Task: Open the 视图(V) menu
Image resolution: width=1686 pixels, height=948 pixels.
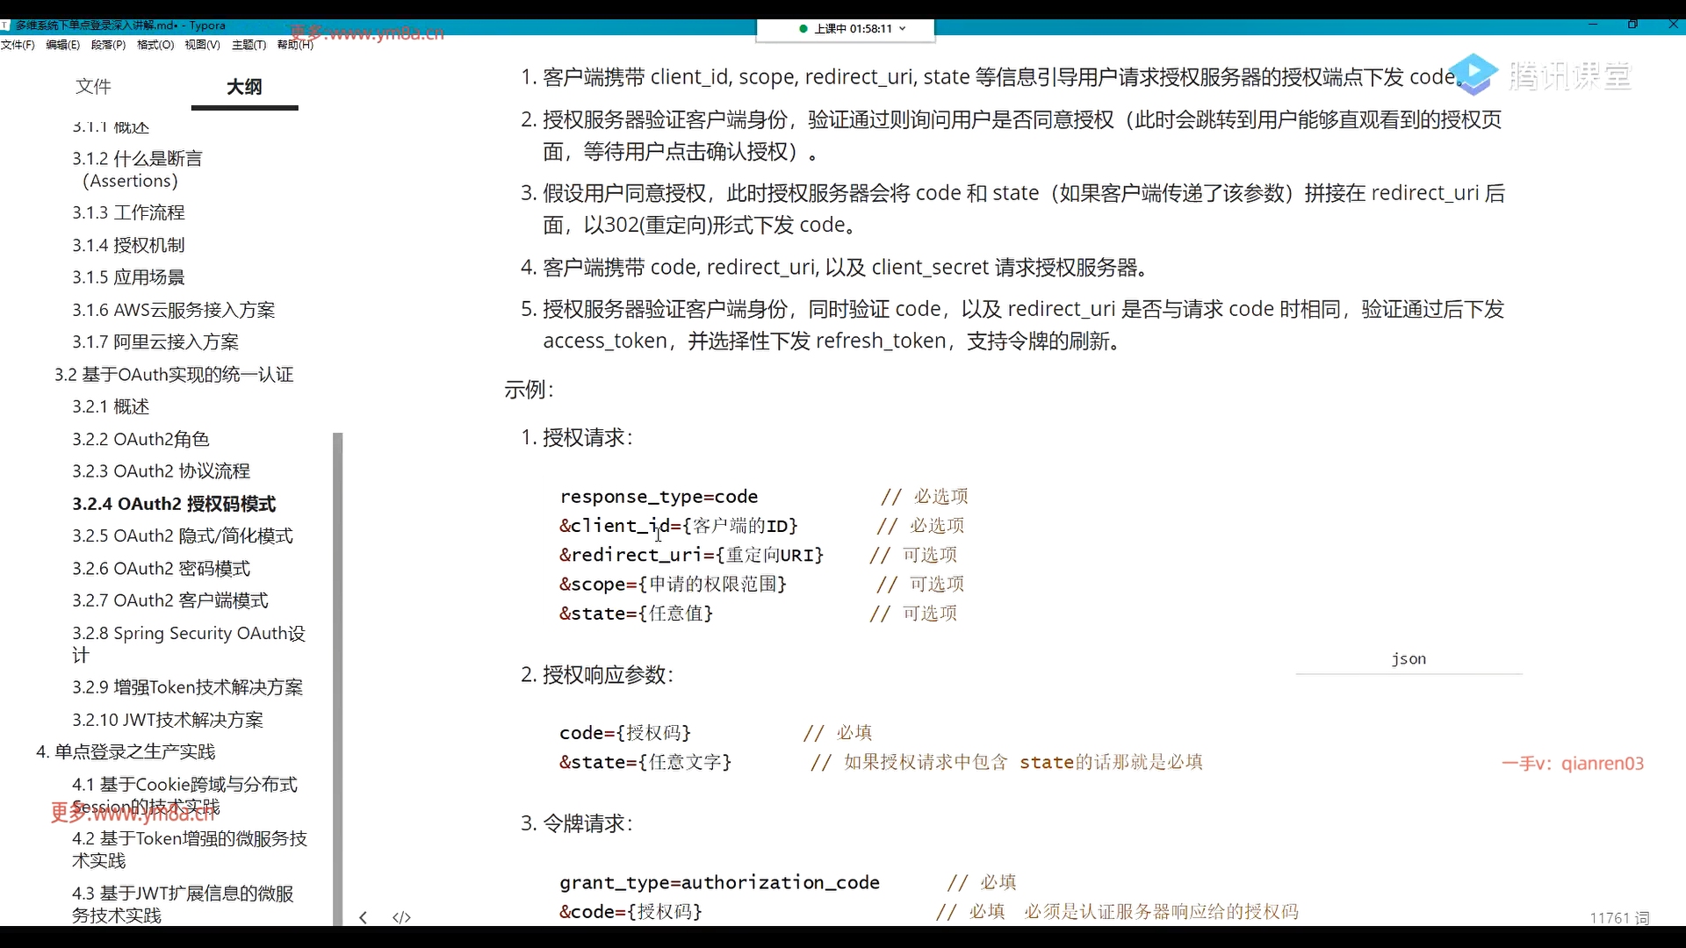Action: coord(202,45)
